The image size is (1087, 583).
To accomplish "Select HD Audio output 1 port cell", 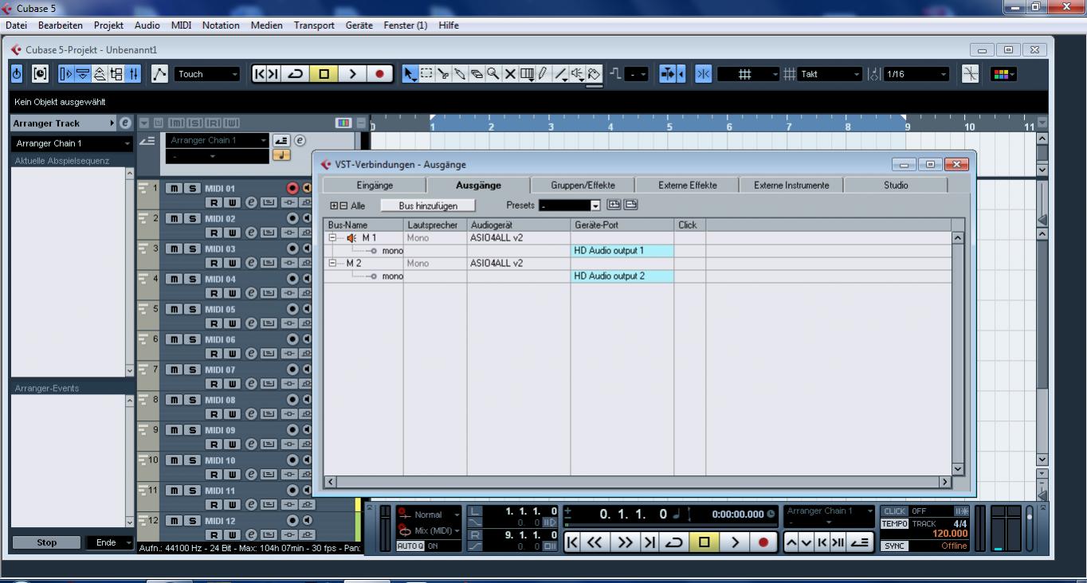I will 622,251.
